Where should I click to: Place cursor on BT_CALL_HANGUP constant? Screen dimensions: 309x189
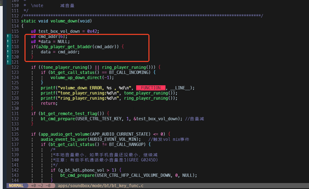coord(126,144)
